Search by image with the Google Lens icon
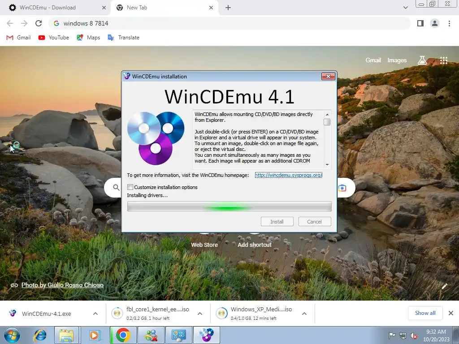Image resolution: width=459 pixels, height=344 pixels. (342, 188)
